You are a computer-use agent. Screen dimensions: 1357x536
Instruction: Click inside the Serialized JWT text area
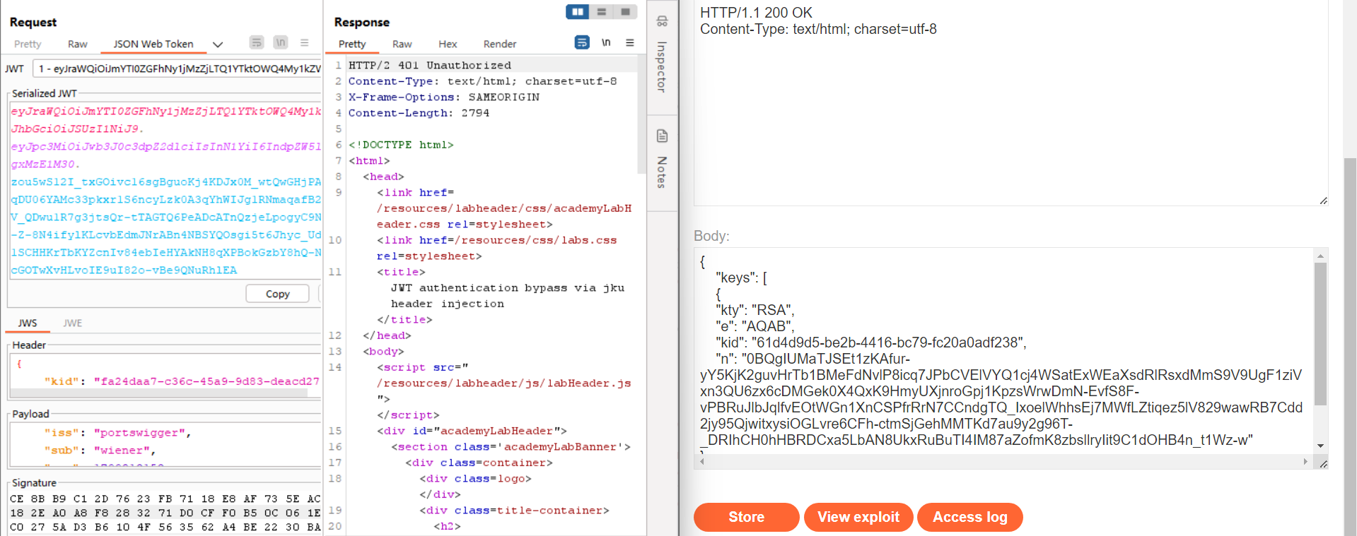click(x=165, y=191)
